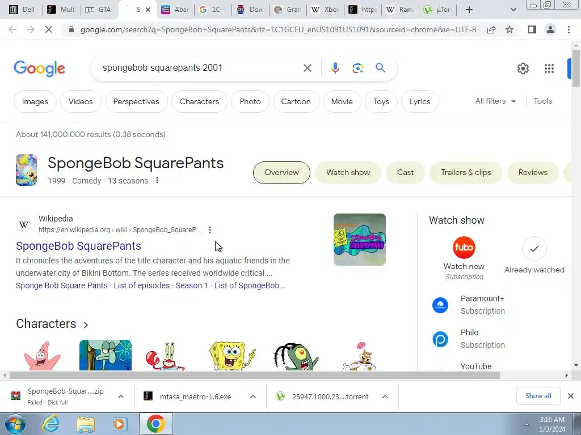This screenshot has height=435, width=581.
Task: Switch to the µTorrent browser tab
Action: [437, 10]
